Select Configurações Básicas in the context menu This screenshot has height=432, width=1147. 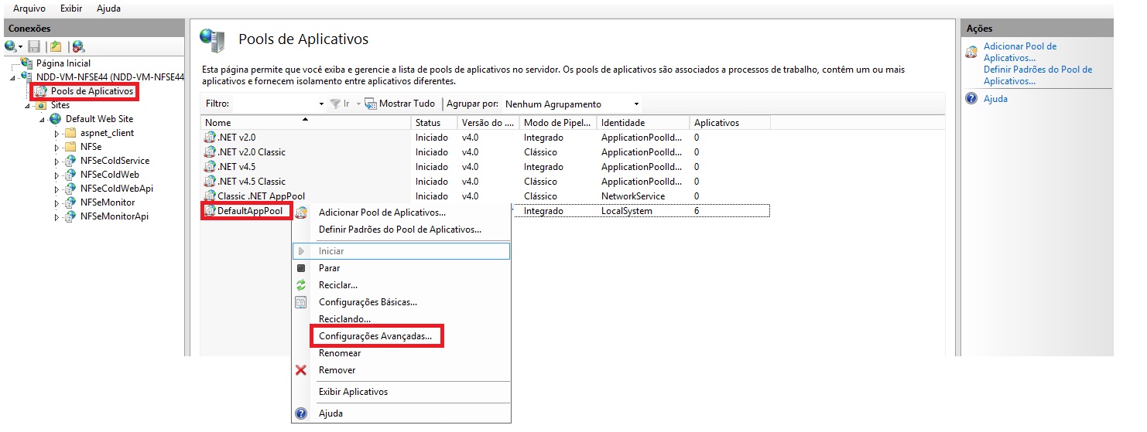(368, 302)
